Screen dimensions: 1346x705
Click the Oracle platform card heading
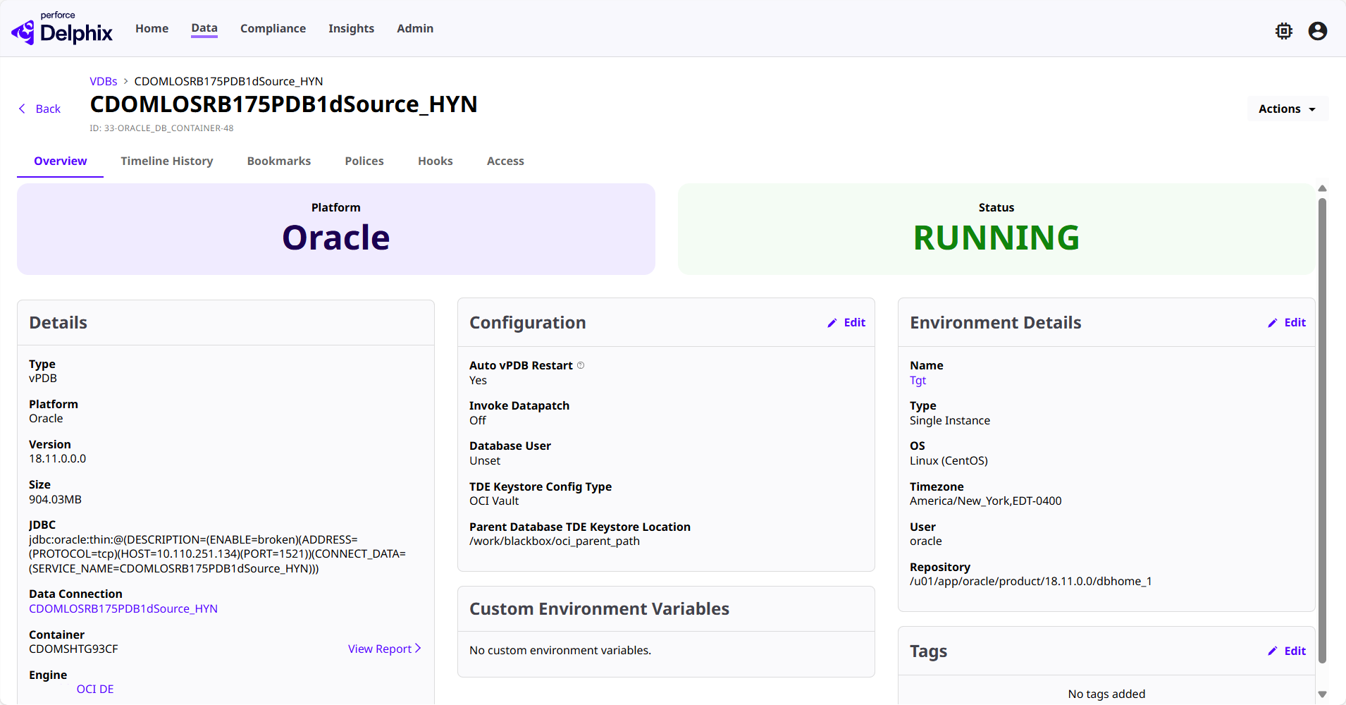[336, 238]
